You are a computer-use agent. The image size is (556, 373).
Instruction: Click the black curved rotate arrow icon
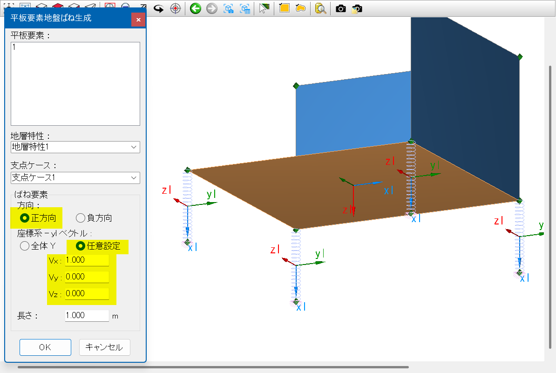click(158, 8)
